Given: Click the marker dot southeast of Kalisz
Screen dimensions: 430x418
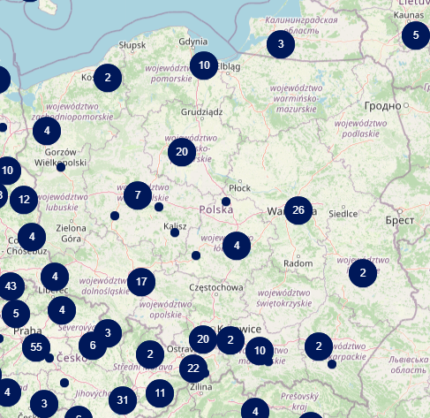Looking at the screenshot, I should tap(196, 255).
